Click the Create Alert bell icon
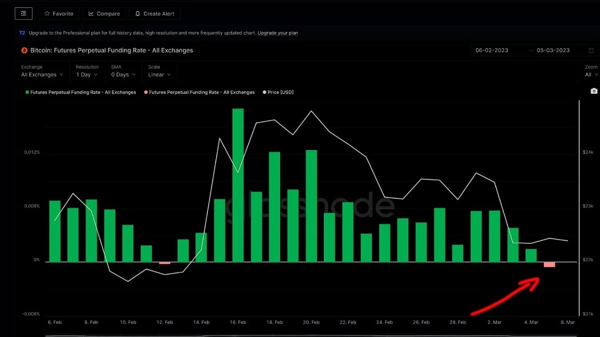The height and width of the screenshot is (337, 600). [x=137, y=13]
